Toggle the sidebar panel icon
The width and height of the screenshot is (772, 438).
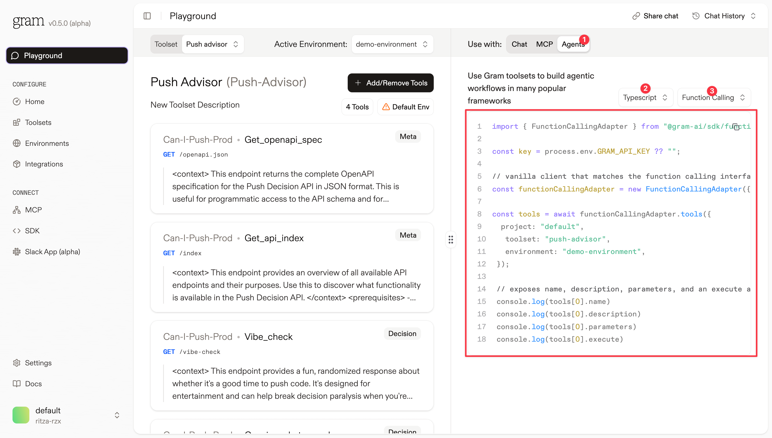147,16
